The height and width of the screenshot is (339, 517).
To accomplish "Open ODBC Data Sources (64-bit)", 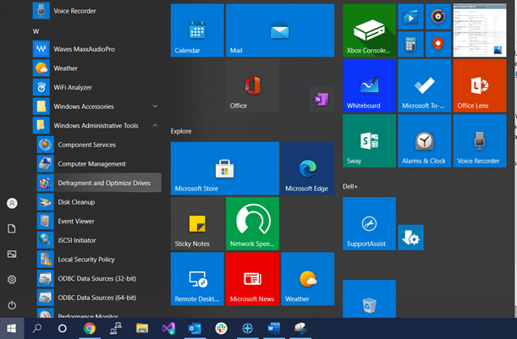I will (x=99, y=298).
